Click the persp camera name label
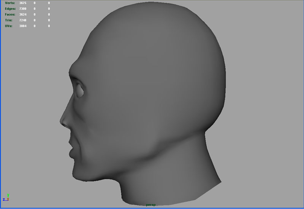304x209 pixels. (150, 205)
